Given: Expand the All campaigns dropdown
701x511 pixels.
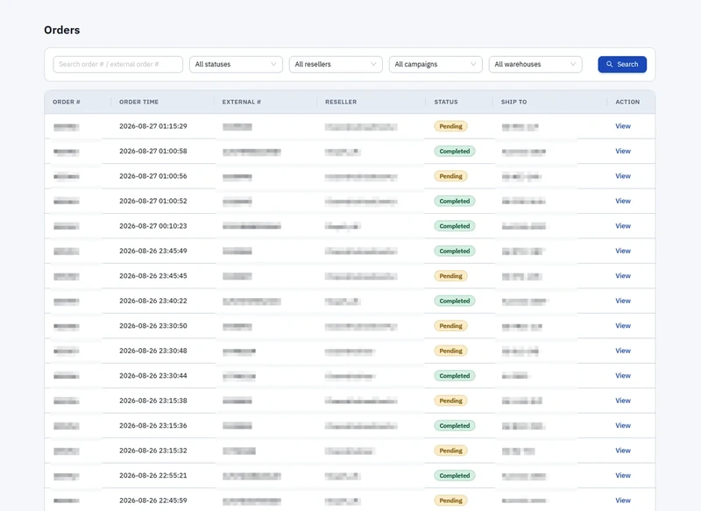Looking at the screenshot, I should [x=435, y=64].
